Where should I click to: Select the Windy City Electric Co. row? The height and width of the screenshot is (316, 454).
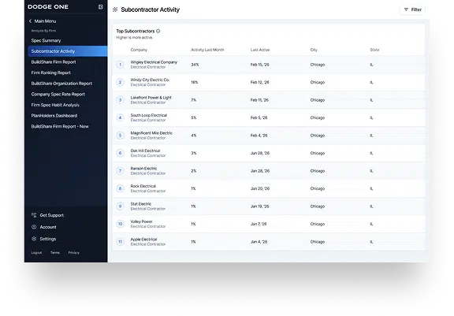tap(269, 82)
